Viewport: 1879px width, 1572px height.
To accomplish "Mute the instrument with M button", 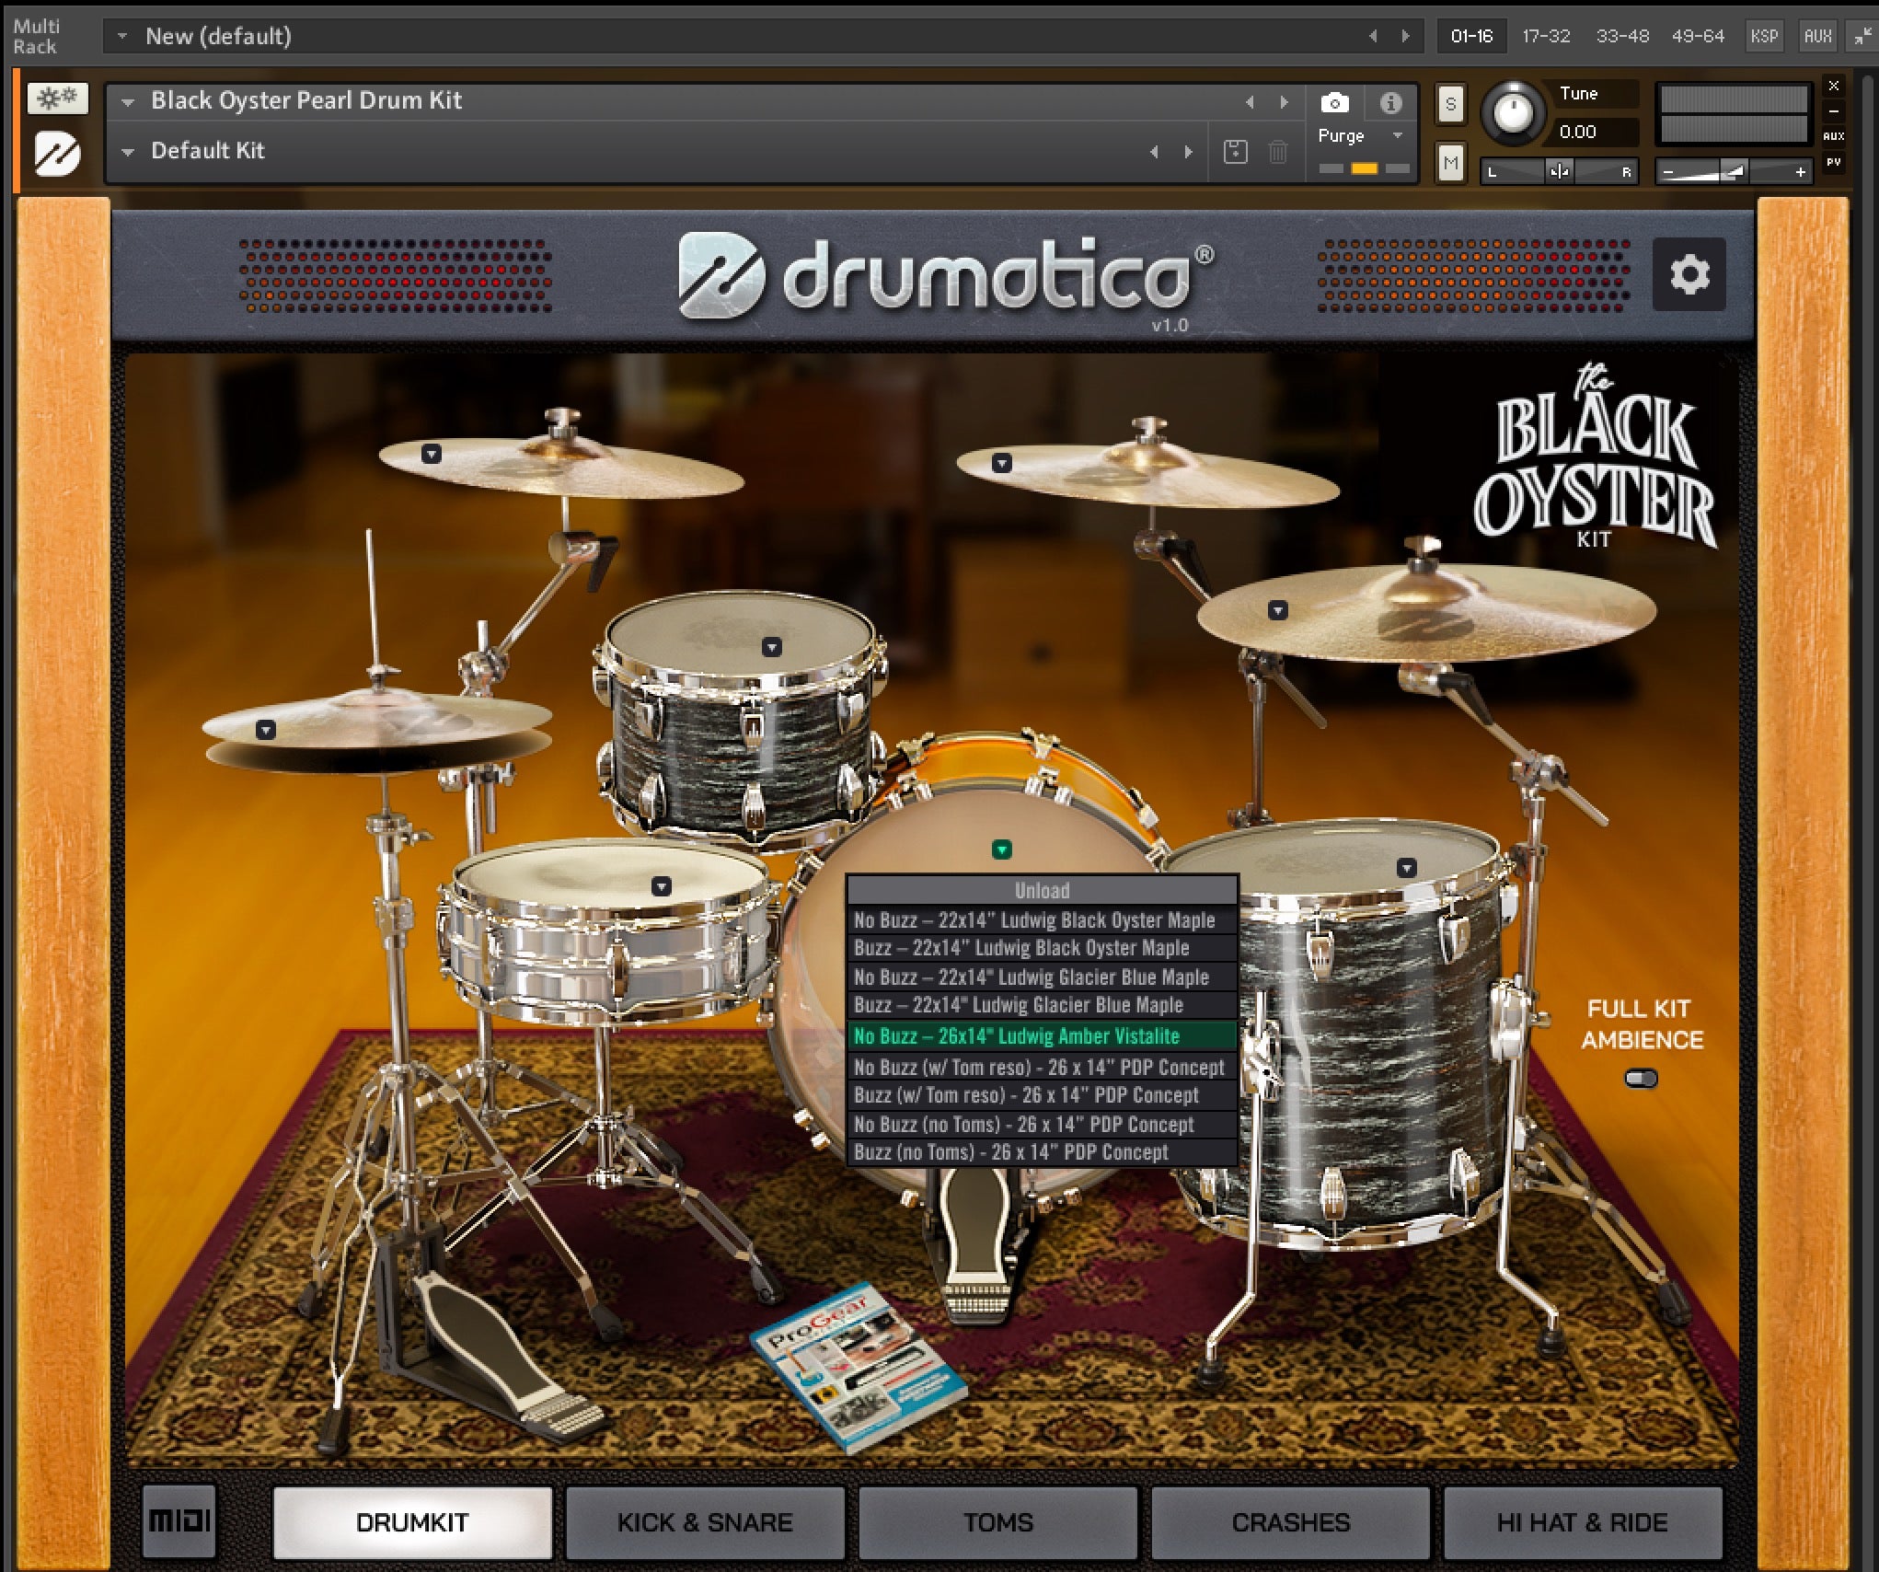I will (1450, 164).
